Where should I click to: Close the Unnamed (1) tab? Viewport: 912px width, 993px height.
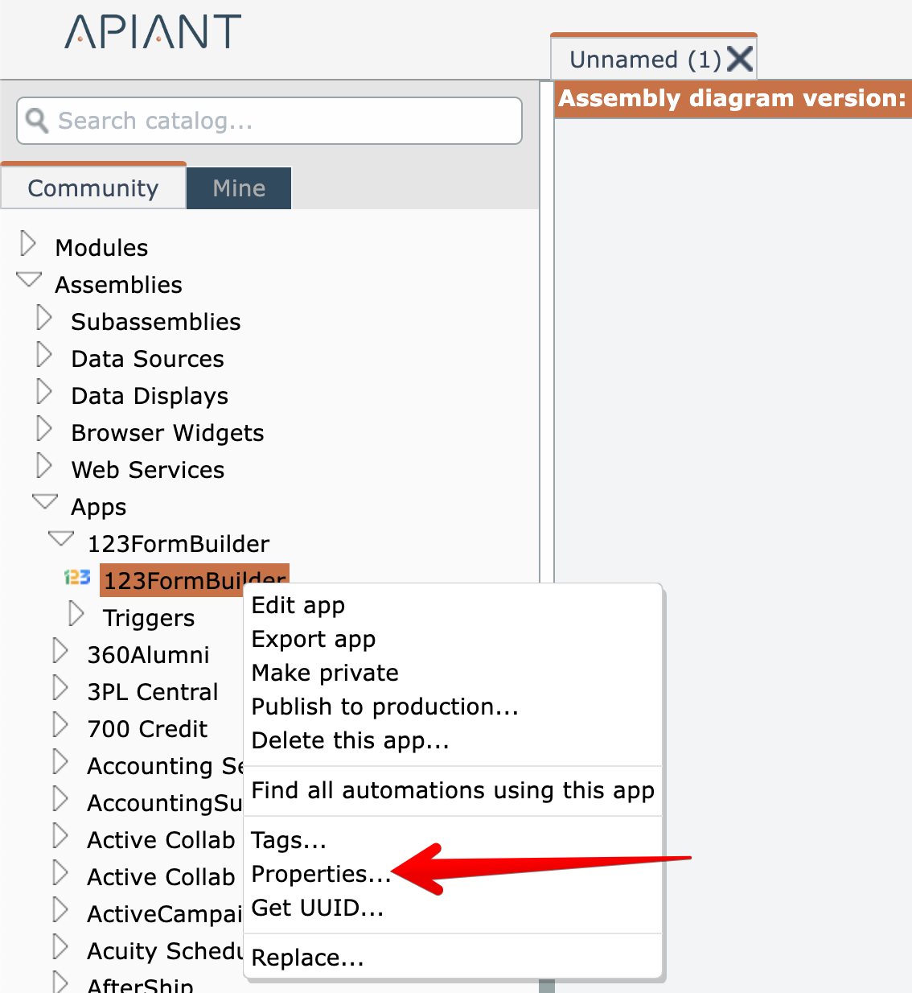[739, 59]
